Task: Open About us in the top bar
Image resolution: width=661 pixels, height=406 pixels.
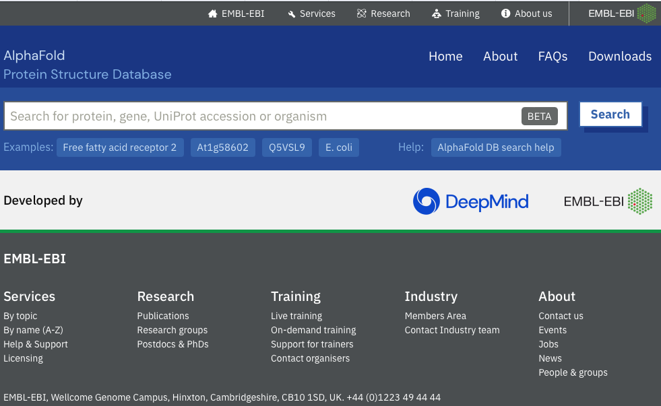Action: 533,13
